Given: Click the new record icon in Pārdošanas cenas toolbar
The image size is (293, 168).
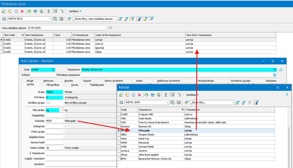Looking at the screenshot, I should pyautogui.click(x=4, y=11).
